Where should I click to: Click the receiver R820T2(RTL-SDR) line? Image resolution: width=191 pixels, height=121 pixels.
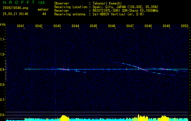[x=125, y=11]
